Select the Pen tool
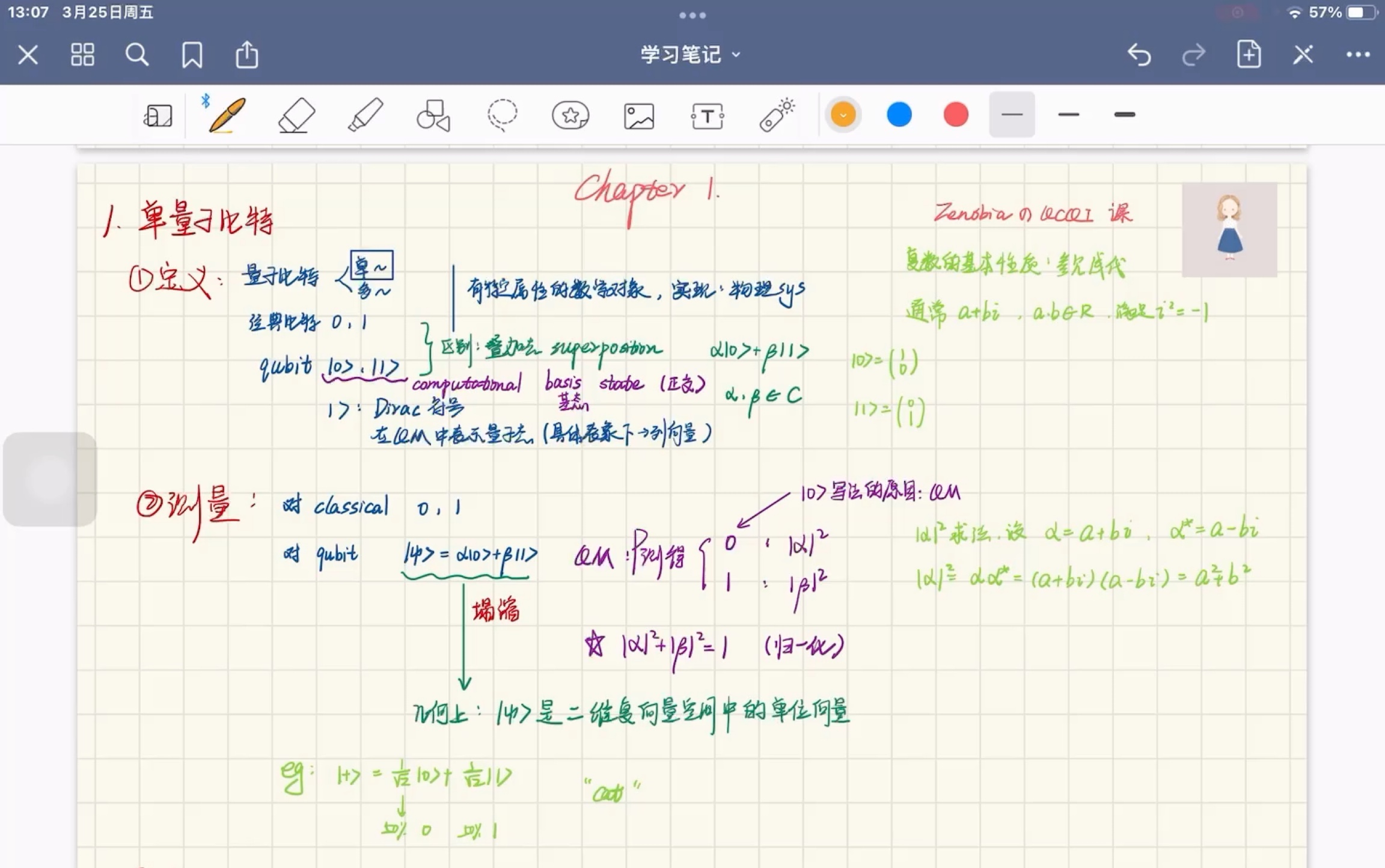The height and width of the screenshot is (868, 1385). (x=227, y=114)
